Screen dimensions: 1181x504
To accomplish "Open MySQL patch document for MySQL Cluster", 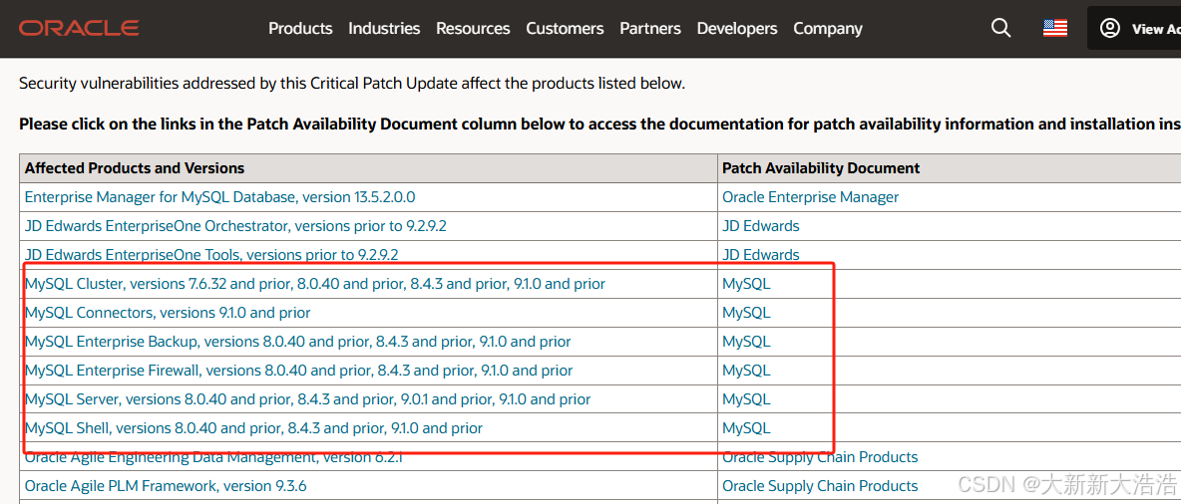I will click(x=746, y=284).
